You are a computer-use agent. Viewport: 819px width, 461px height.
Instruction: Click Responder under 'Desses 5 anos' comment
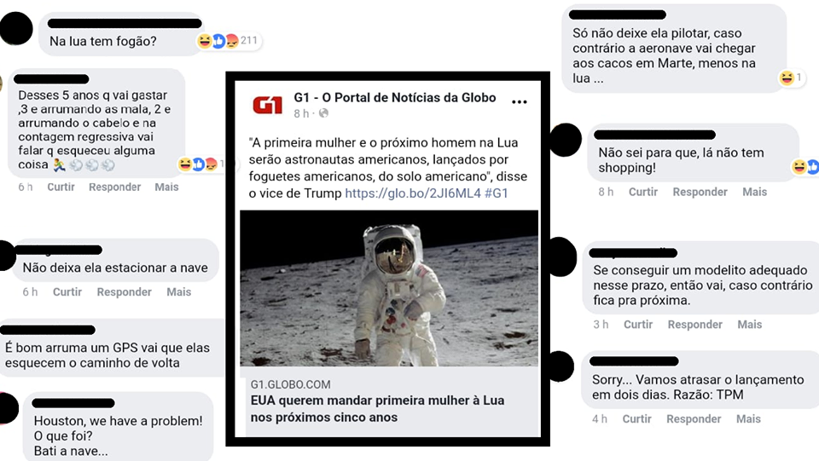115,187
